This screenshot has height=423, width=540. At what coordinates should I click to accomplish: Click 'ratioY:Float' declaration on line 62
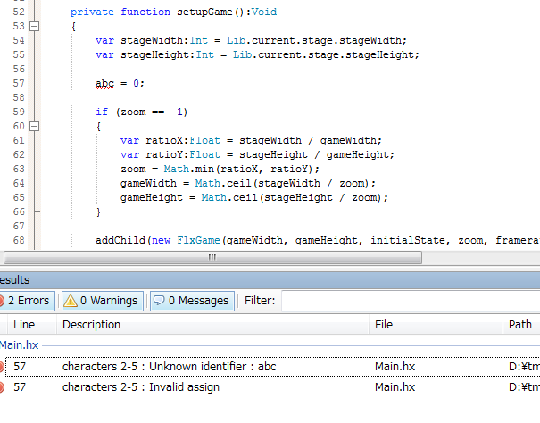coord(183,154)
